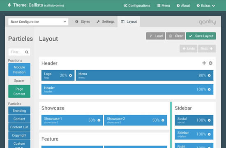Click the Feature section title
This screenshot has height=148, width=226.
(50, 139)
